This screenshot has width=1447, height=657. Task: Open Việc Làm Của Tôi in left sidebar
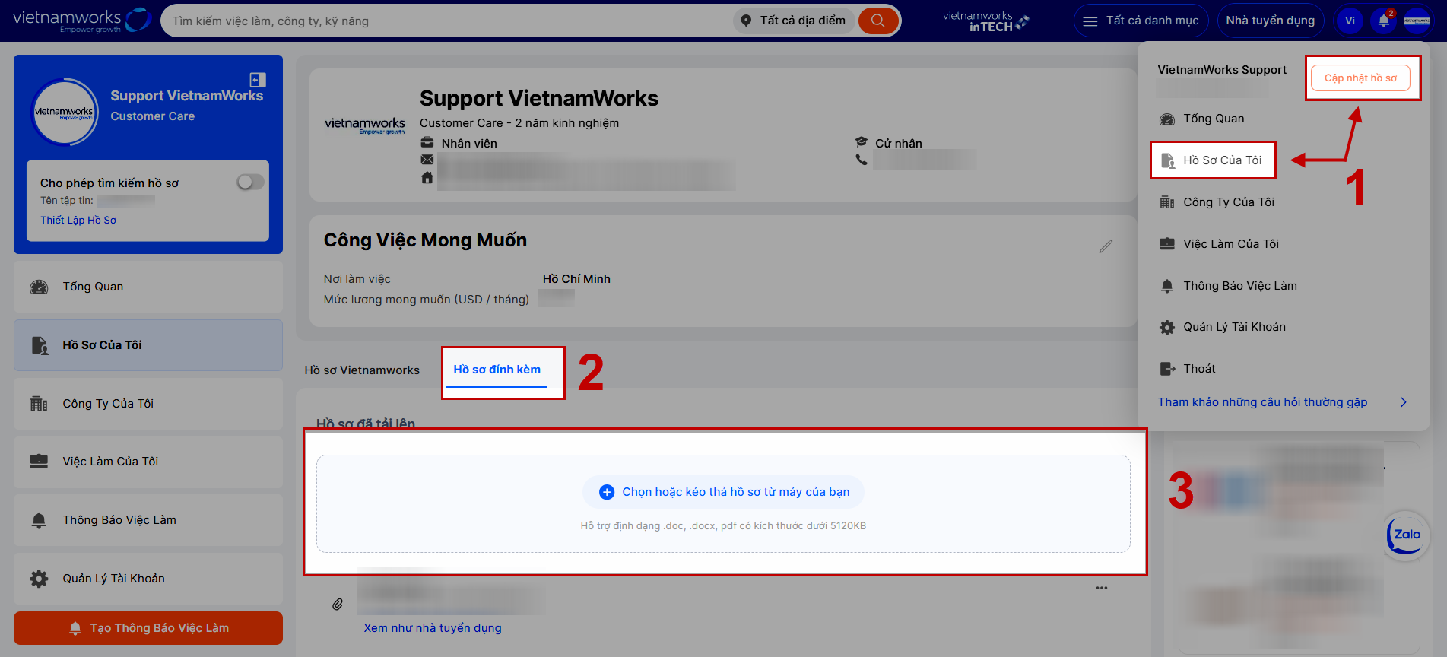[148, 462]
